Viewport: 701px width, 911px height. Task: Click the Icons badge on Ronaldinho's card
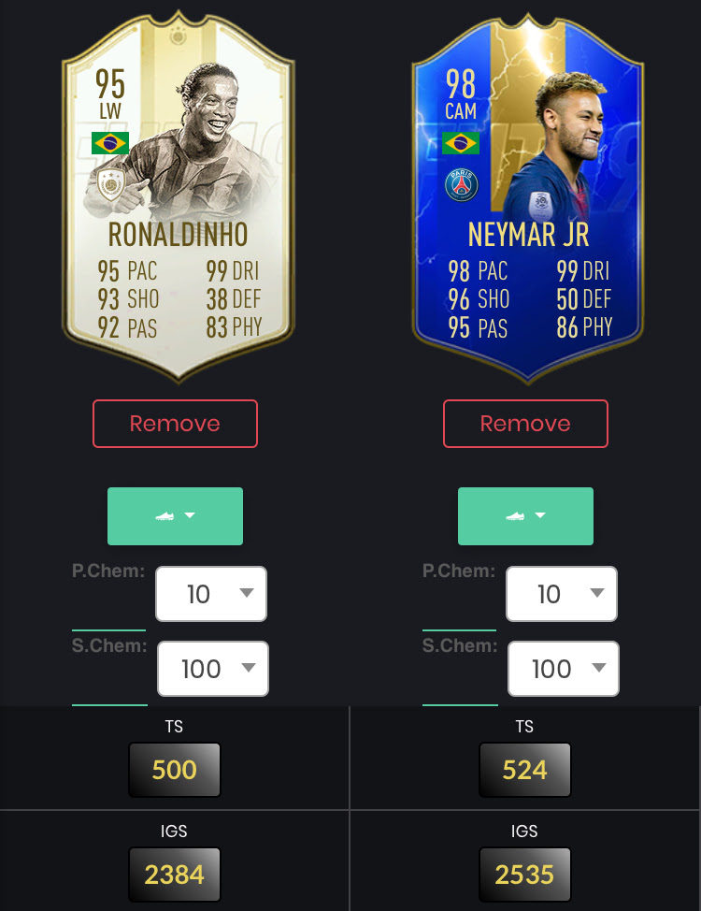(x=111, y=185)
